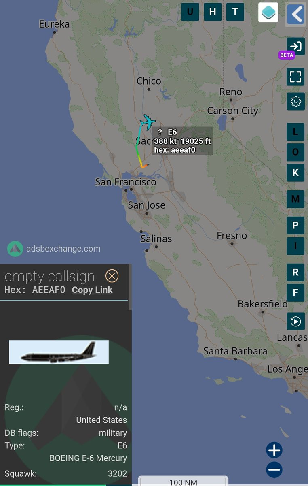The height and width of the screenshot is (486, 308).
Task: Open the map layers selector icon
Action: pos(268,13)
